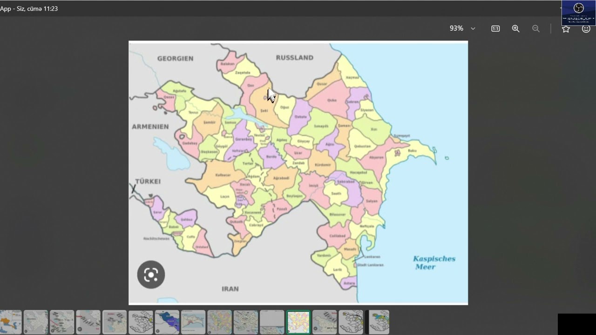This screenshot has width=596, height=335.
Task: Click the Kaspisches Meer label
Action: coord(433,262)
